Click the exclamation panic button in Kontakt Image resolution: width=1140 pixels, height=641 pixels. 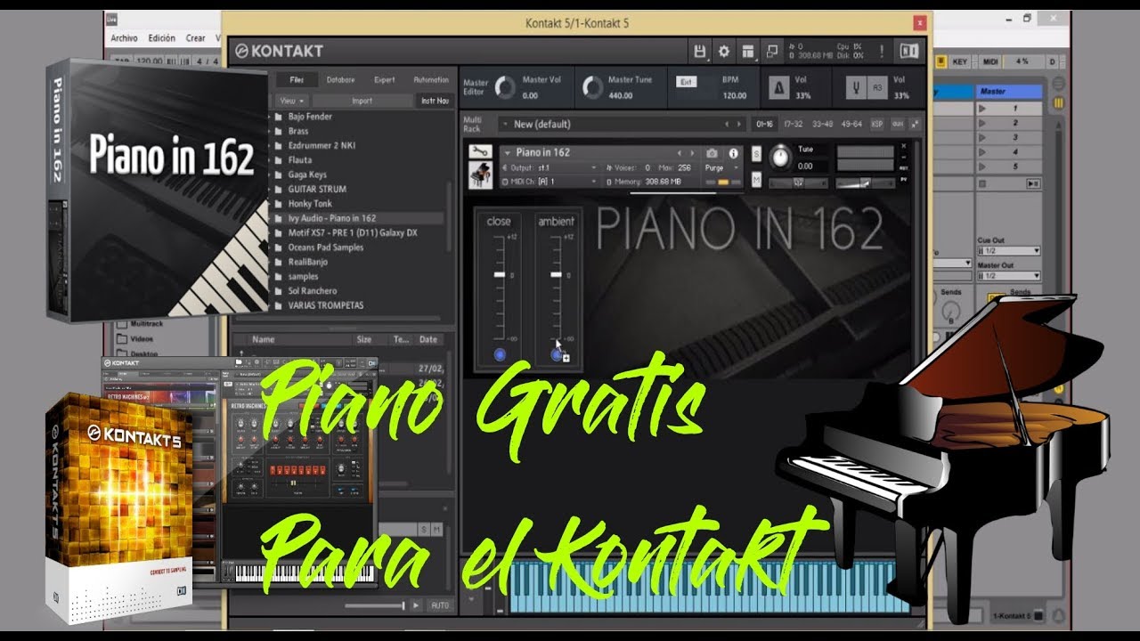pos(882,51)
